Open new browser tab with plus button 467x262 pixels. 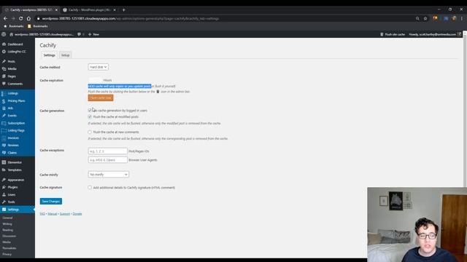tap(123, 9)
